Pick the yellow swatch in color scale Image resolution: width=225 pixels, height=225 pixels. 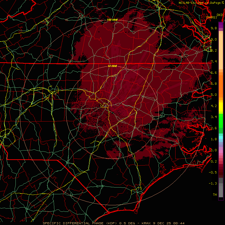[x=221, y=107]
